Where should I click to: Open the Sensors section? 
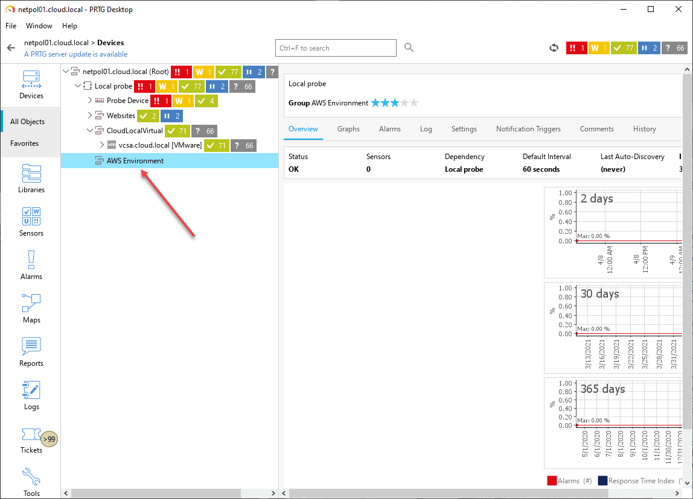coord(31,222)
